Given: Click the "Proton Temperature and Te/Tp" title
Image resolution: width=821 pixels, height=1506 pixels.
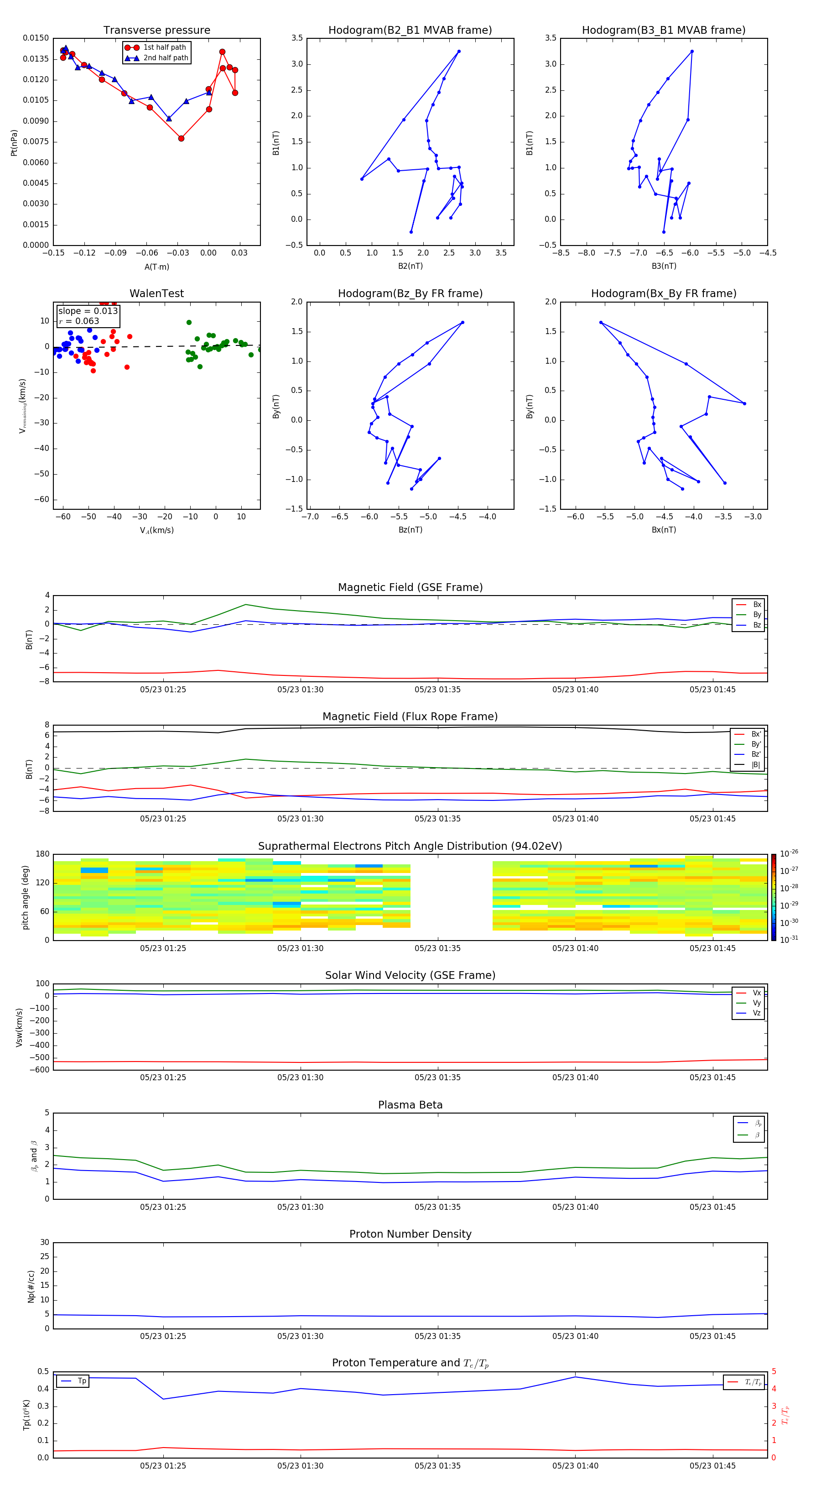Looking at the screenshot, I should coord(410,1363).
